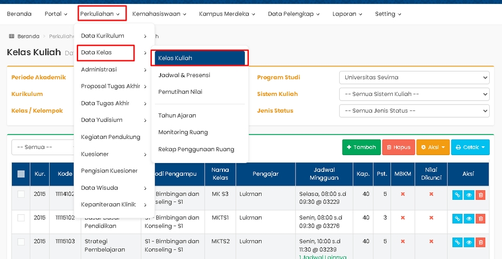The image size is (502, 259).
Task: Click the link icon in the MKTS1 row
Action: point(457,219)
